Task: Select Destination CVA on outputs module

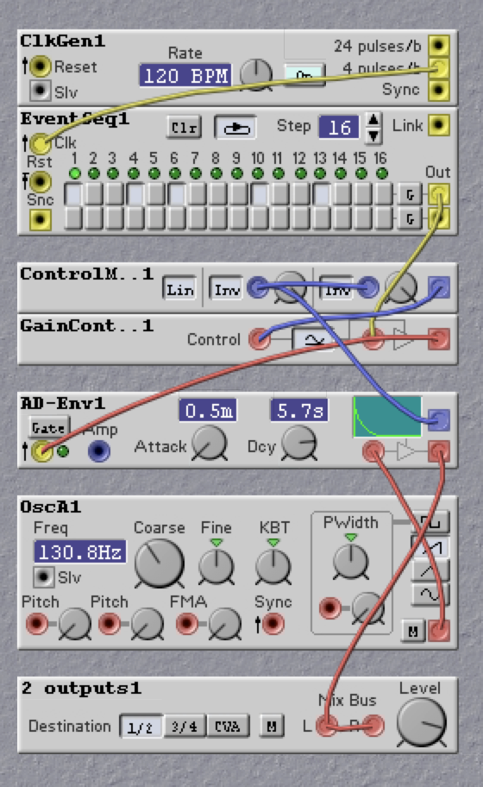Action: pos(228,727)
